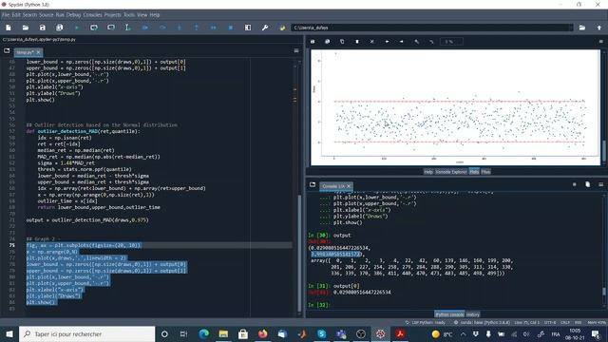Open Plots pane options menu
The width and height of the screenshot is (608, 342).
click(601, 42)
